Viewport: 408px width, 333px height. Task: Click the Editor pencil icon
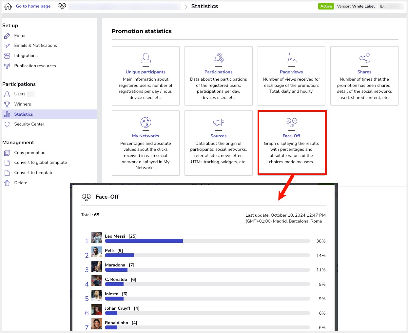pyautogui.click(x=7, y=36)
